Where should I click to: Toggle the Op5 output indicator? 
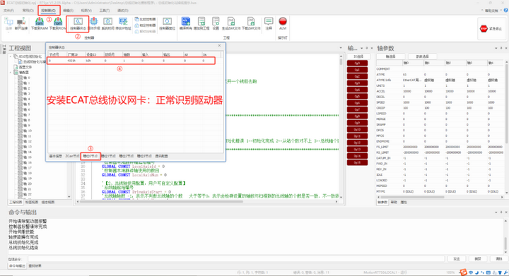click(357, 96)
